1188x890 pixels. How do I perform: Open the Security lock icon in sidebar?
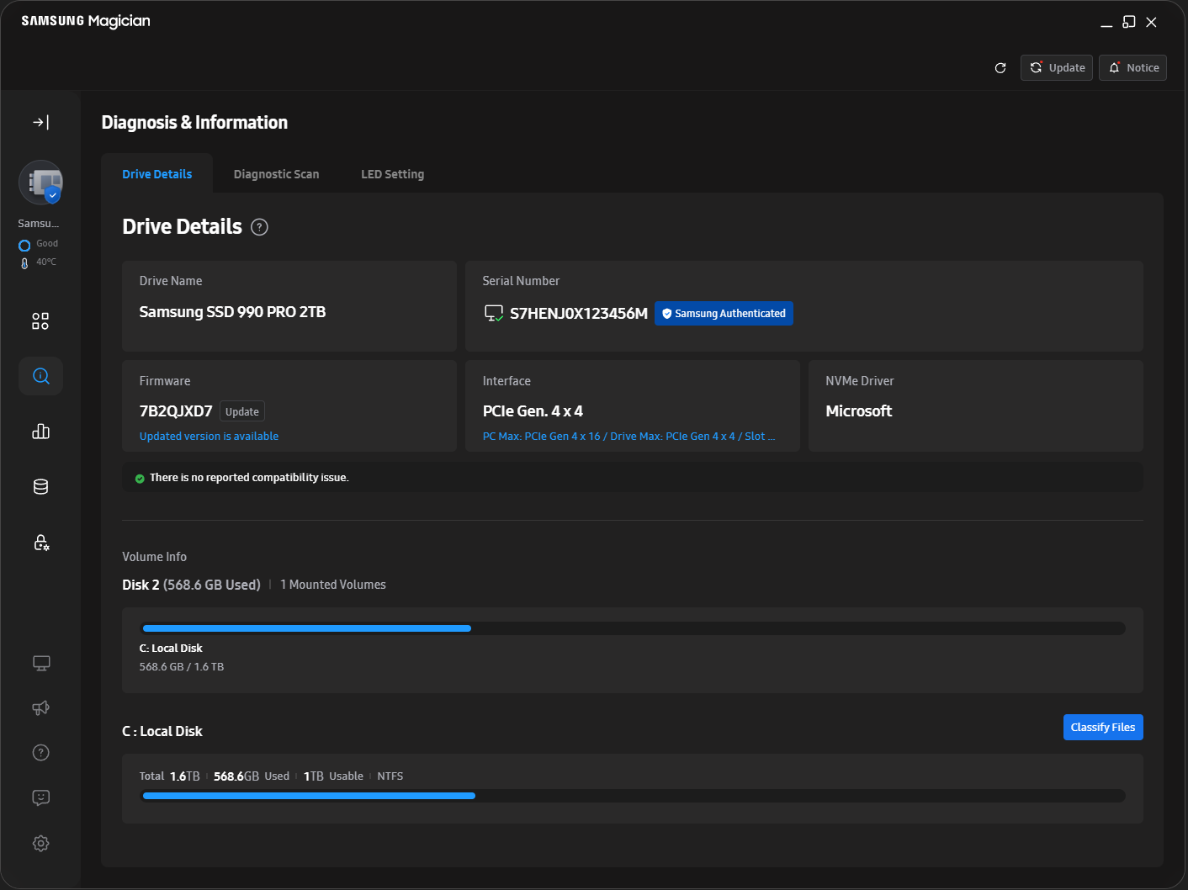click(x=40, y=543)
